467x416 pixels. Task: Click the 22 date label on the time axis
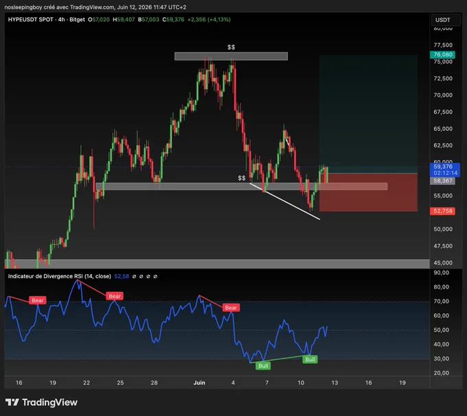[x=87, y=382]
